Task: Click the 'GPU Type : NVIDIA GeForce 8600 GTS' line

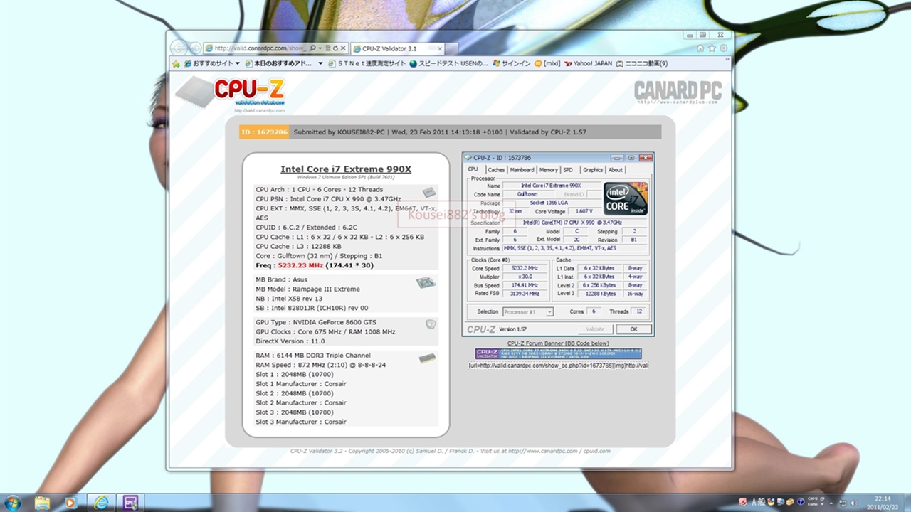Action: coord(315,322)
